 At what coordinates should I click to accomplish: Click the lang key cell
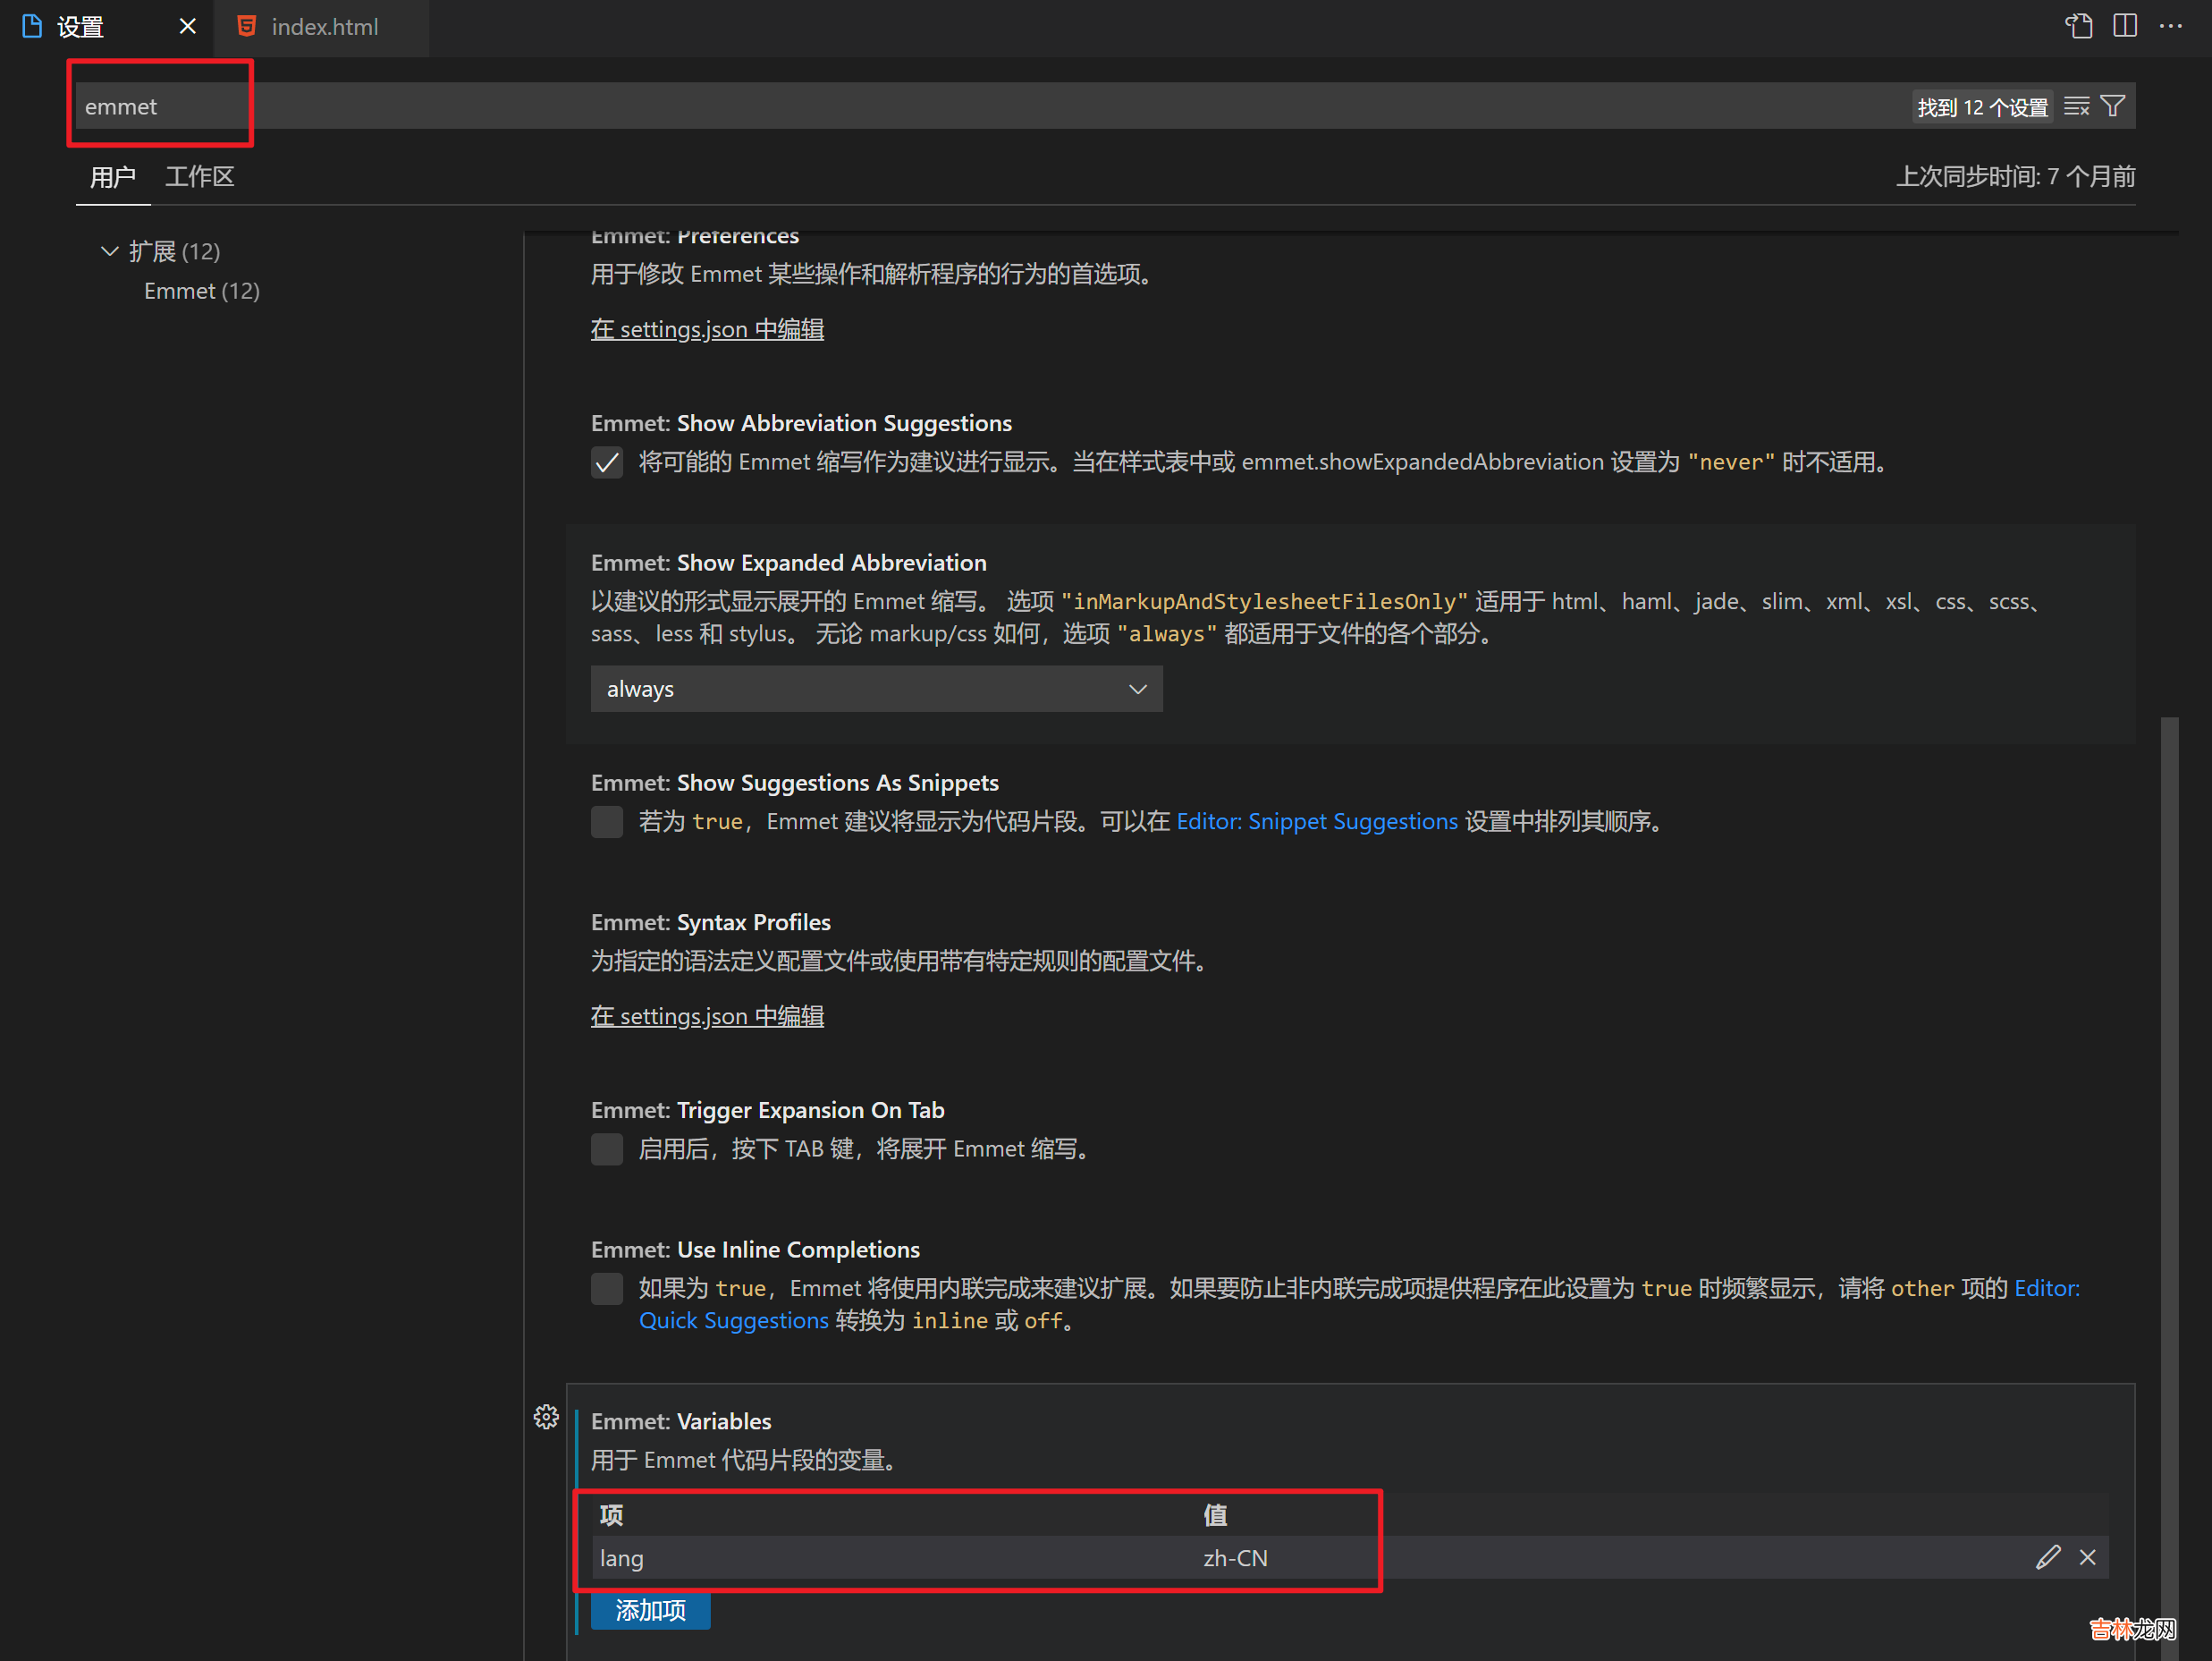pyautogui.click(x=621, y=1558)
